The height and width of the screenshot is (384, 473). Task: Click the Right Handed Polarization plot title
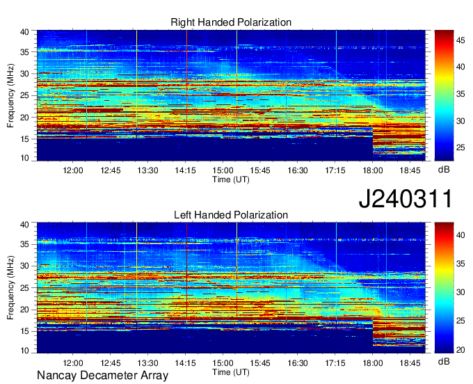pyautogui.click(x=231, y=22)
